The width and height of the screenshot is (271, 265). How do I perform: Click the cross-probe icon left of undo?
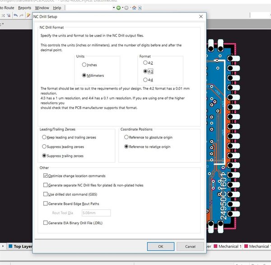(9, 15)
